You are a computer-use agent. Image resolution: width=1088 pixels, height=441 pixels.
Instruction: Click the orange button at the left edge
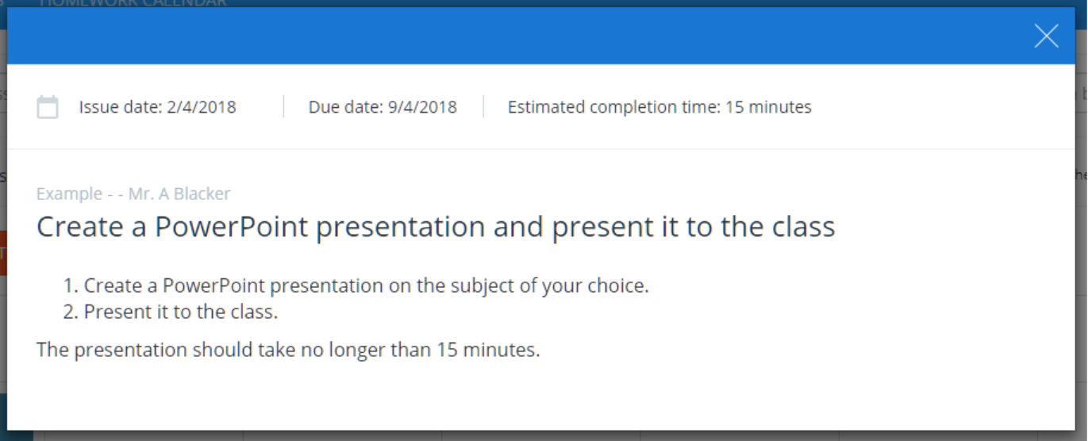click(x=2, y=252)
